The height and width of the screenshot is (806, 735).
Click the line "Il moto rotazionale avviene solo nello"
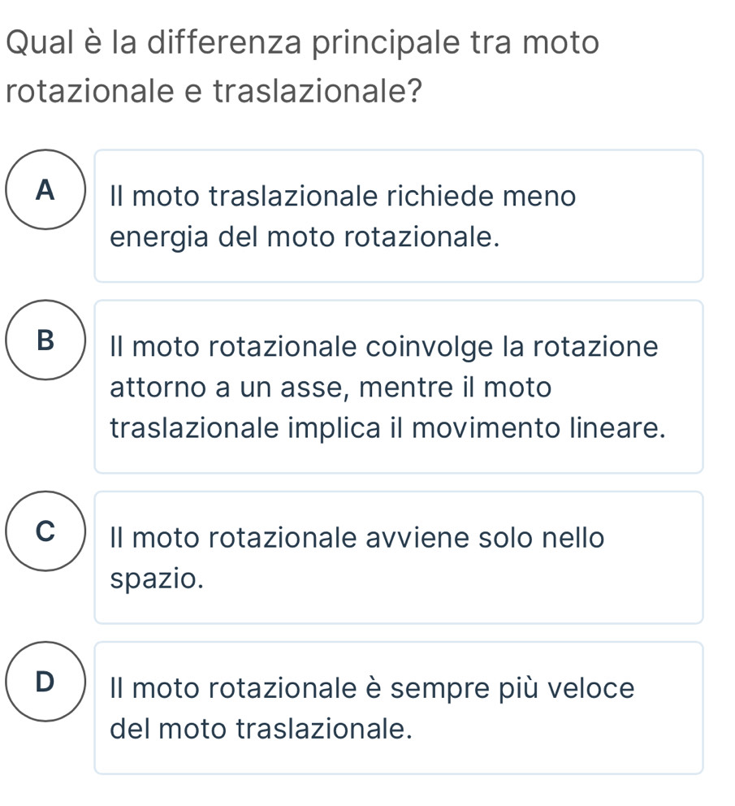pos(357,537)
